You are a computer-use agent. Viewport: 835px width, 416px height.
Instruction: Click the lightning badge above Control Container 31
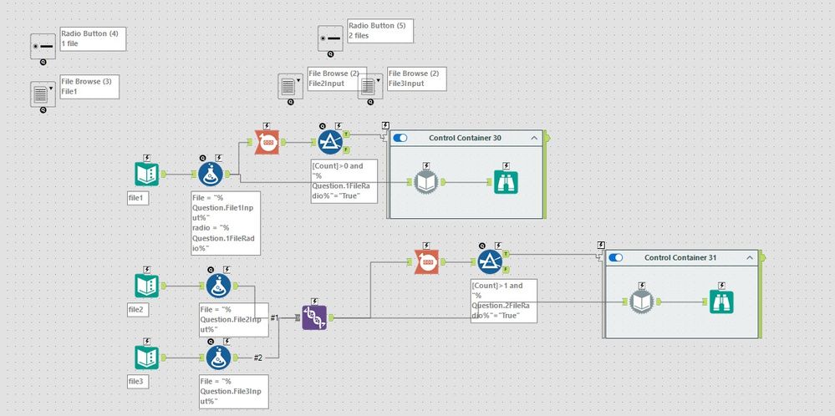(601, 246)
